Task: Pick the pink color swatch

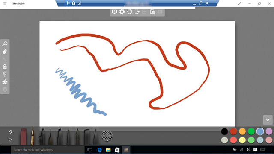Action: [269, 140]
